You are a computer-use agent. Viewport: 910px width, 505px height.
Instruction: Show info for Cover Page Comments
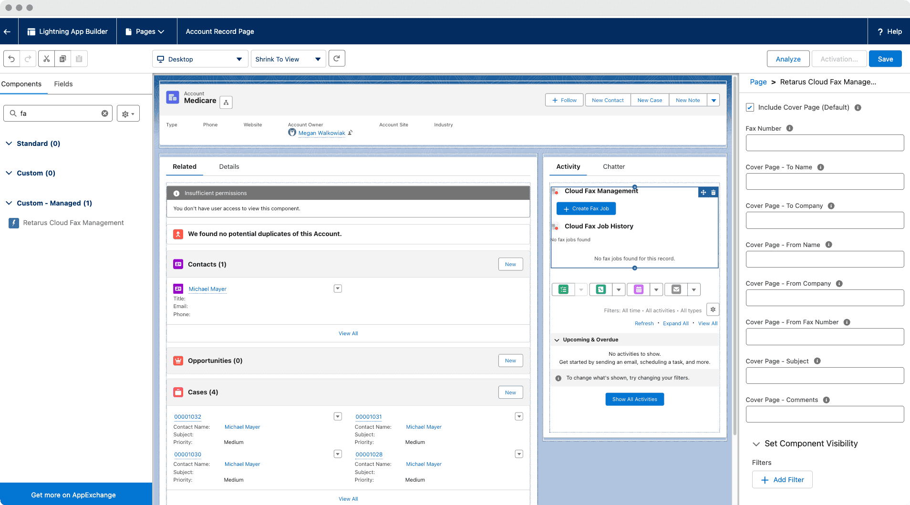826,400
